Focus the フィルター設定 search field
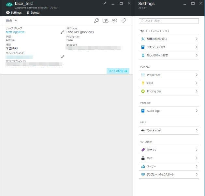Image resolution: width=205 pixels, height=196 pixels. (169, 21)
